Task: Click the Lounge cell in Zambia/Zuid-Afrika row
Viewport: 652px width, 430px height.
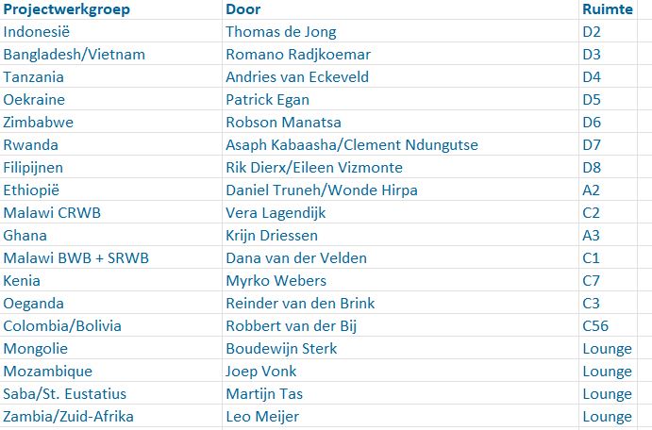Action: pyautogui.click(x=607, y=417)
